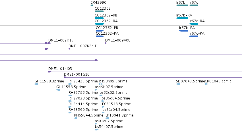Click the DME1-007K24.F arrow marker

pos(69,49)
